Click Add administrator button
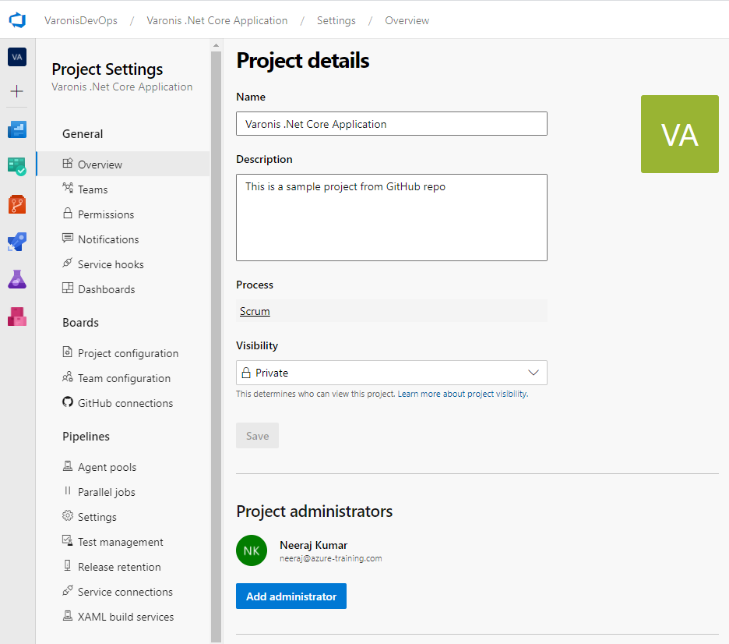The height and width of the screenshot is (644, 729). pos(291,596)
